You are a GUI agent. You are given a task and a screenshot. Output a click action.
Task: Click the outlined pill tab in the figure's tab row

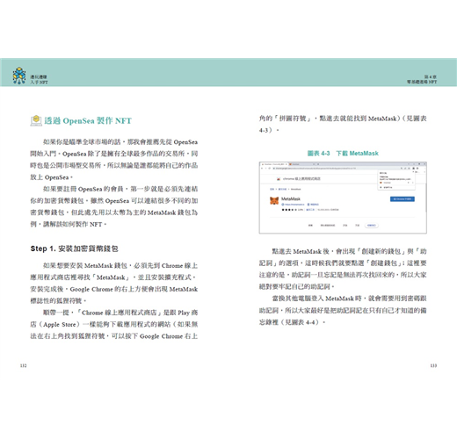[x=372, y=226]
